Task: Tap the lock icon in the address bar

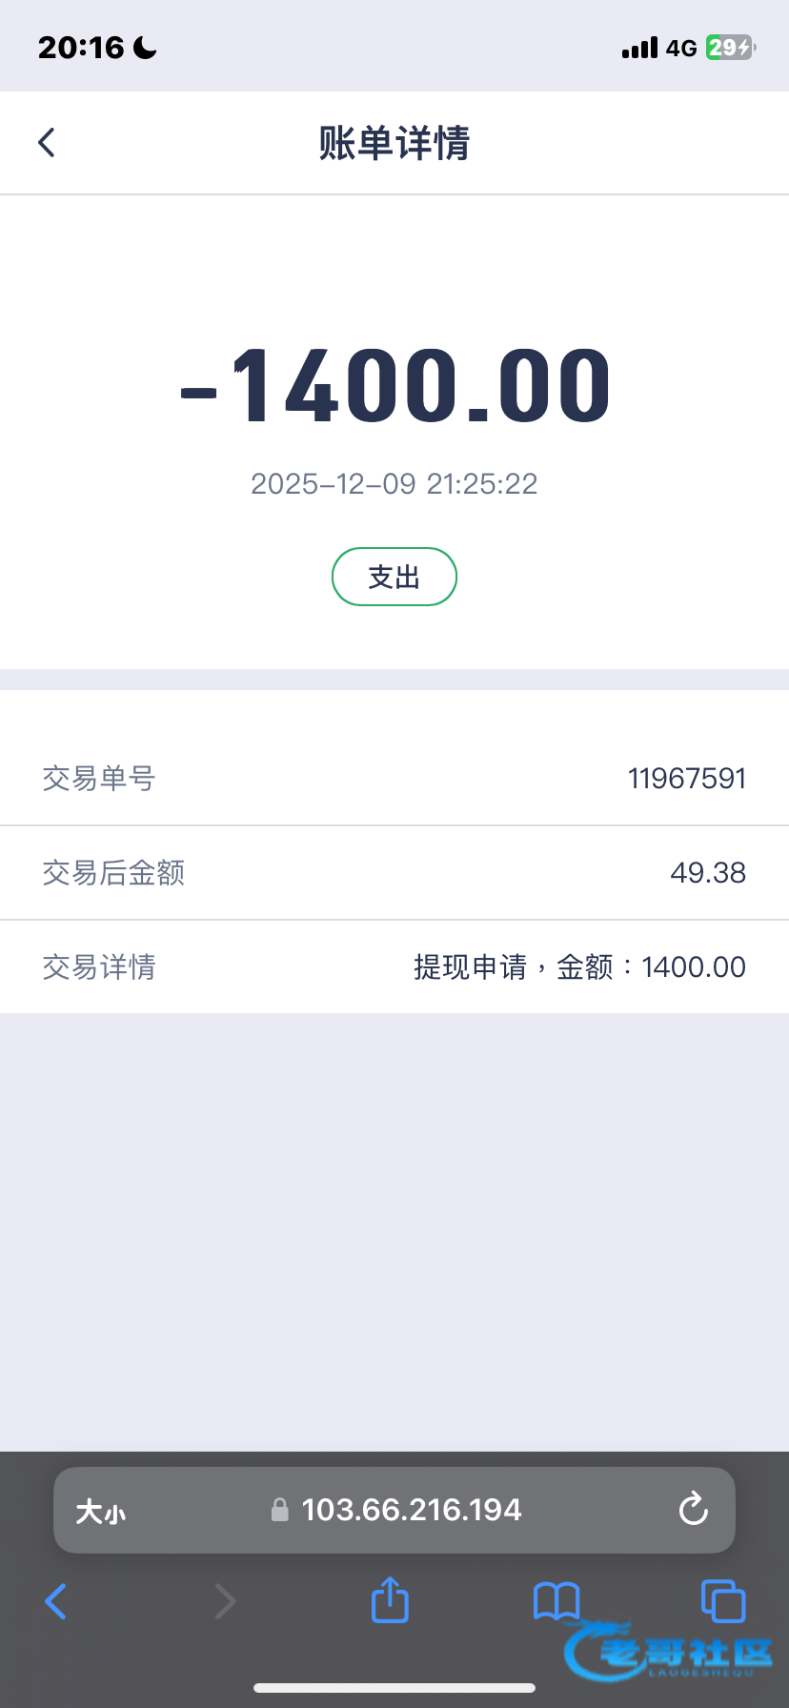Action: pos(280,1510)
